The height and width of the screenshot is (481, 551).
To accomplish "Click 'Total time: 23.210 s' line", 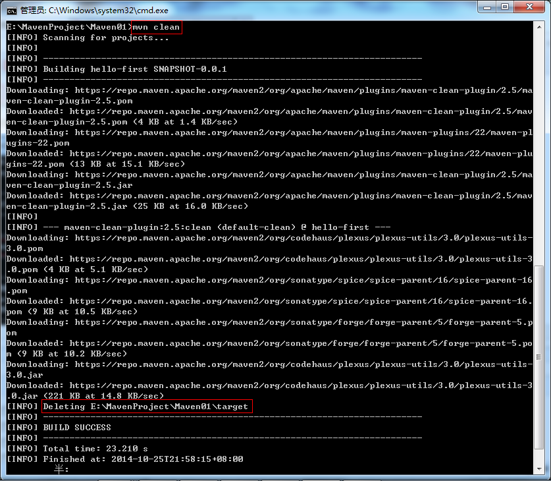I will click(x=95, y=449).
